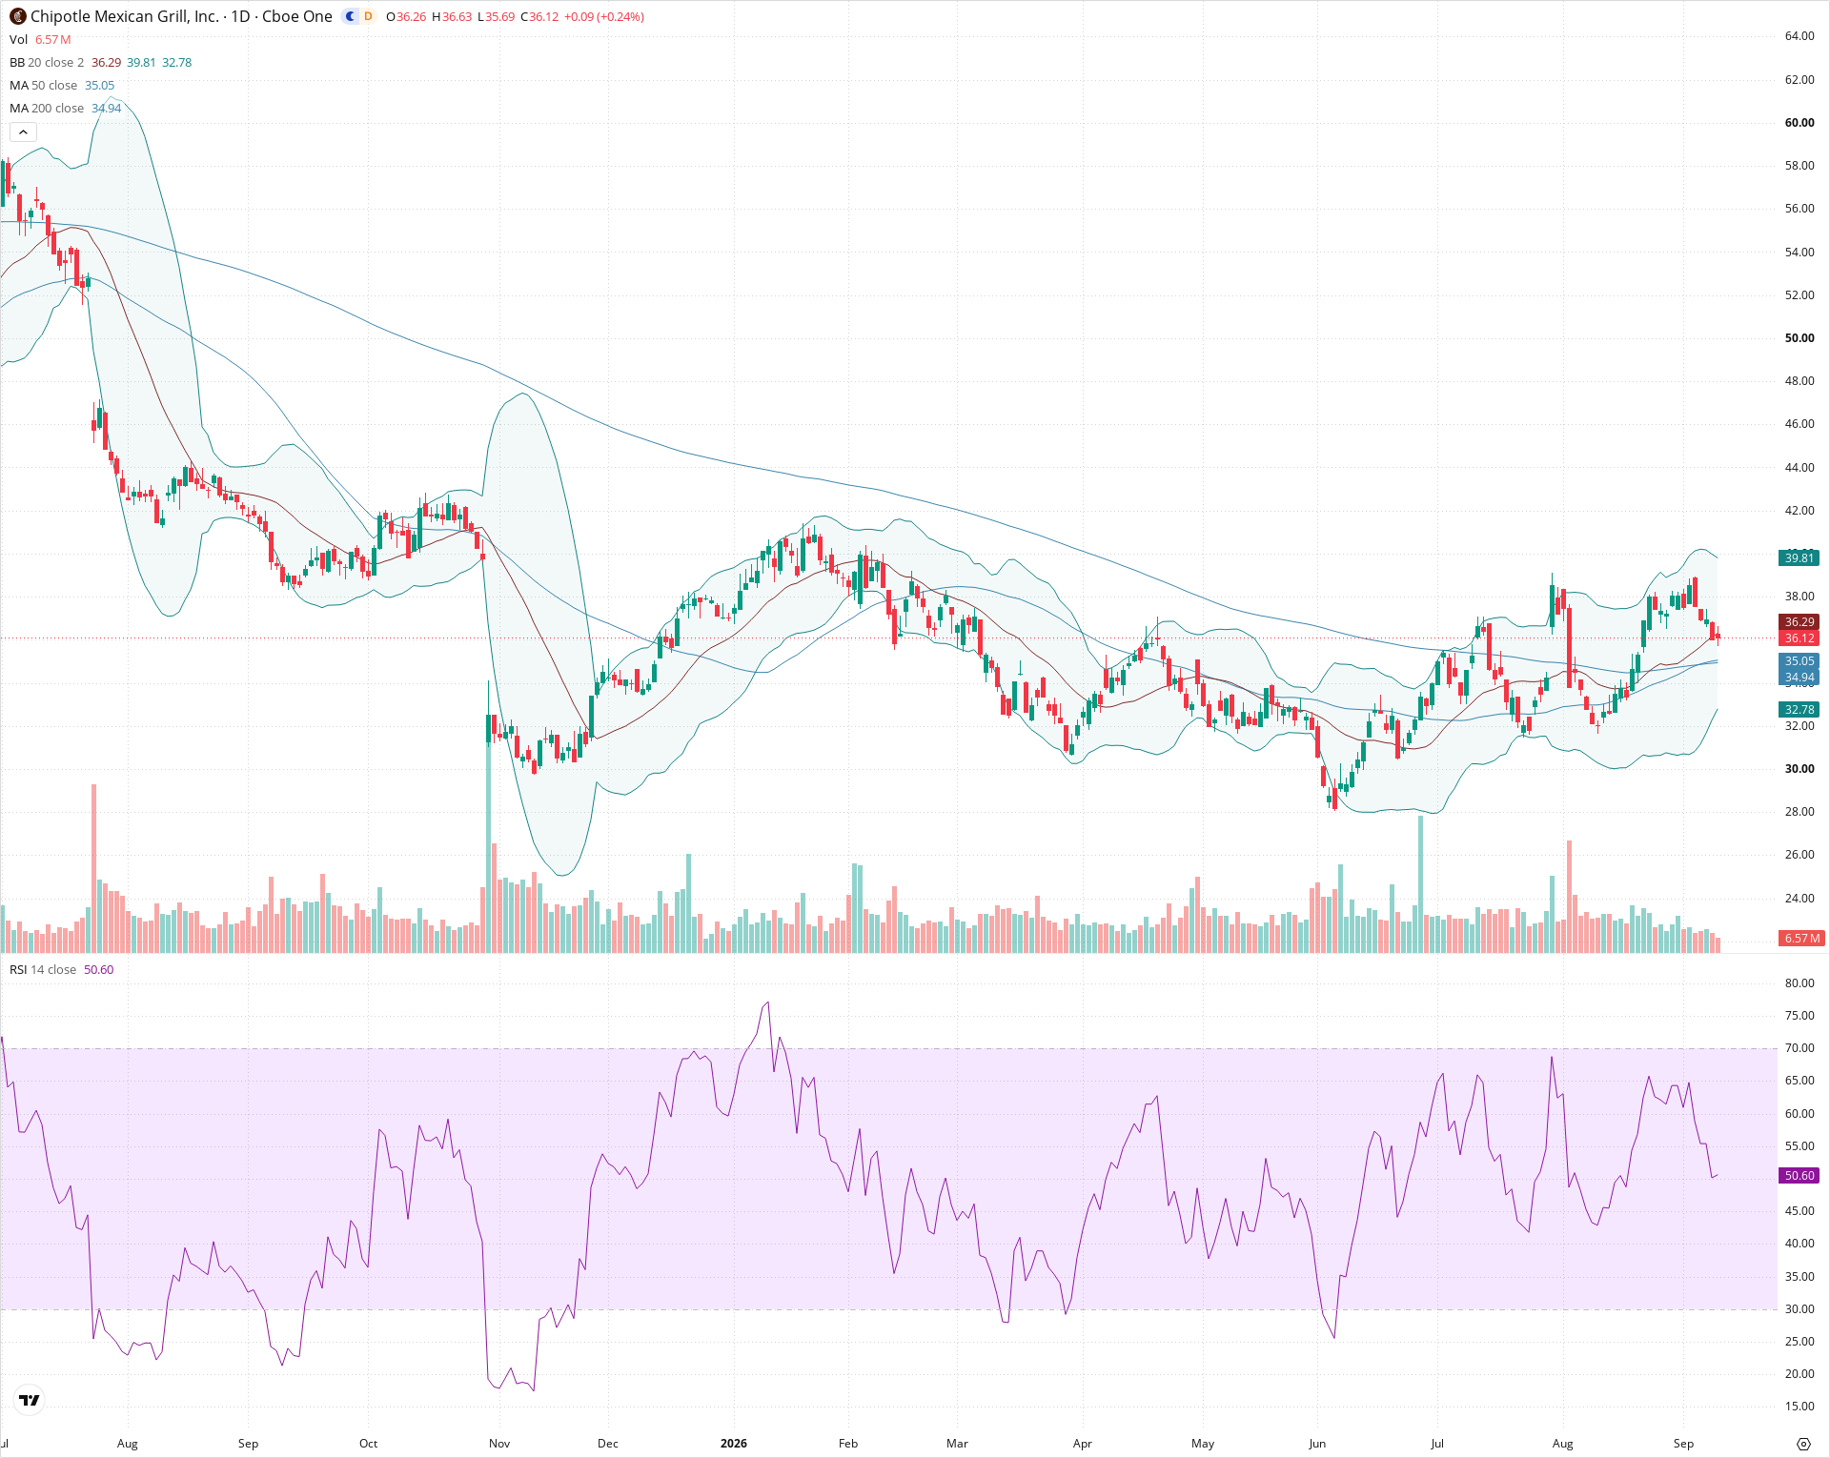1830x1458 pixels.
Task: Select the MA 200 close indicator legend
Action: coord(65,108)
